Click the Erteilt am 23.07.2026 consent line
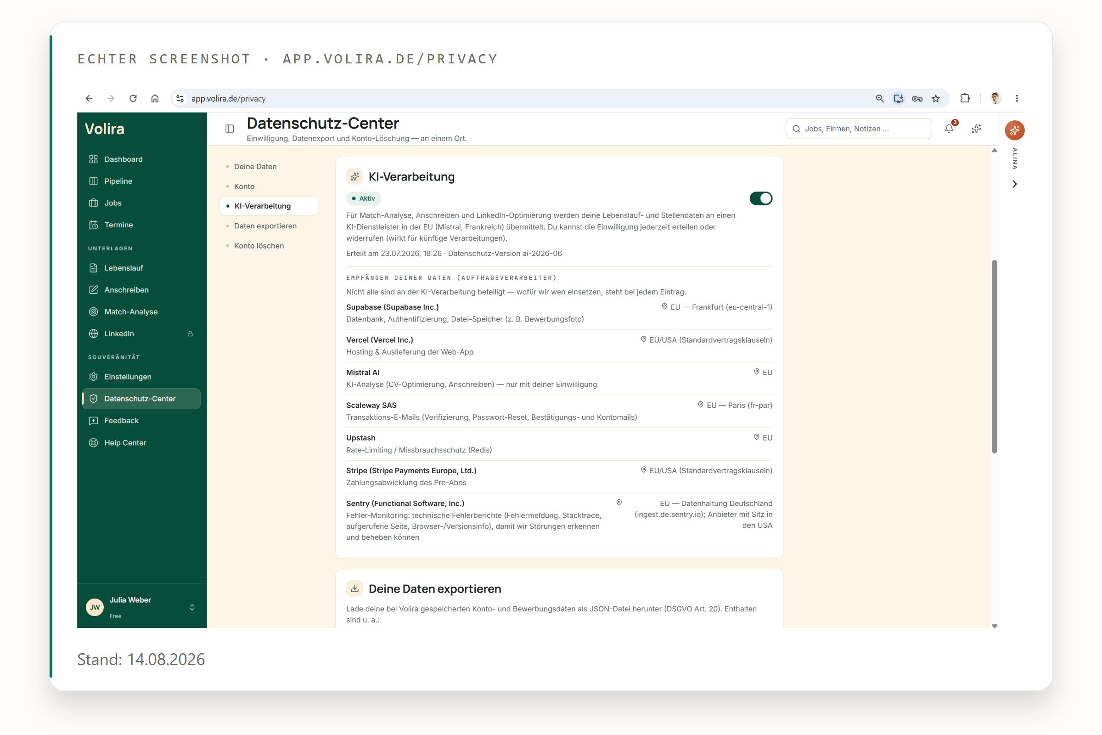1102x735 pixels. coord(454,254)
